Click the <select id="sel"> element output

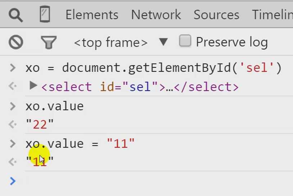140,87
